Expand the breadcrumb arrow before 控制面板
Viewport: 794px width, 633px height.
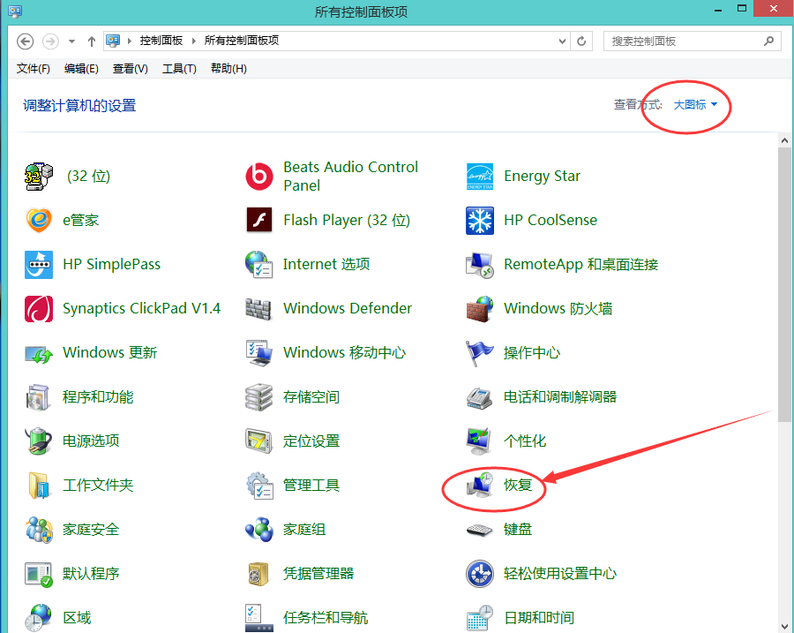click(x=129, y=41)
